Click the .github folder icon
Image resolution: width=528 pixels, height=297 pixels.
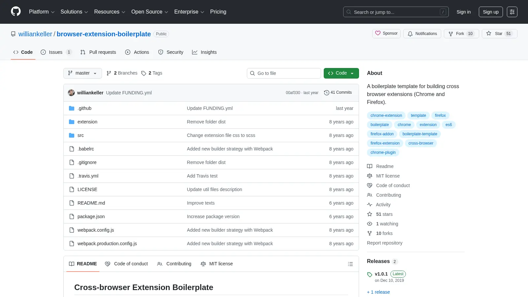point(72,108)
